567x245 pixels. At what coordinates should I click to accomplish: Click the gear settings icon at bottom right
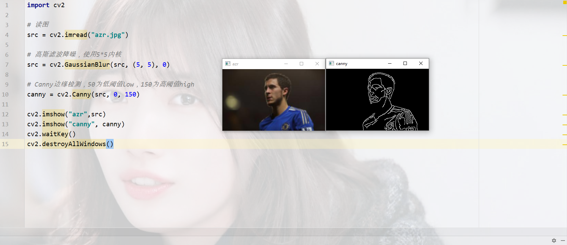click(554, 241)
